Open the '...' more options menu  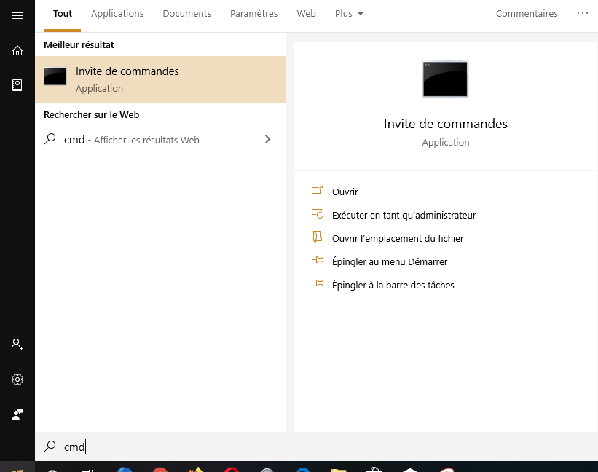[x=582, y=13]
